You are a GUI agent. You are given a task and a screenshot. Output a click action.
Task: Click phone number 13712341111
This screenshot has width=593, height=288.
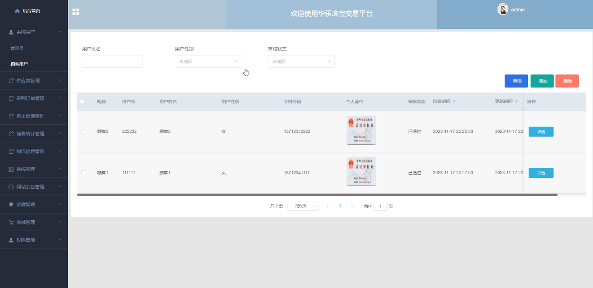[296, 173]
